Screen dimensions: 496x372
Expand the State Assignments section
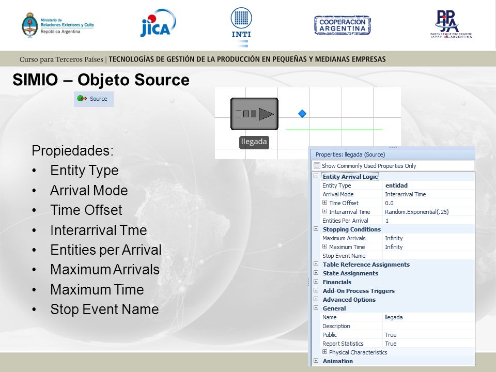[316, 273]
